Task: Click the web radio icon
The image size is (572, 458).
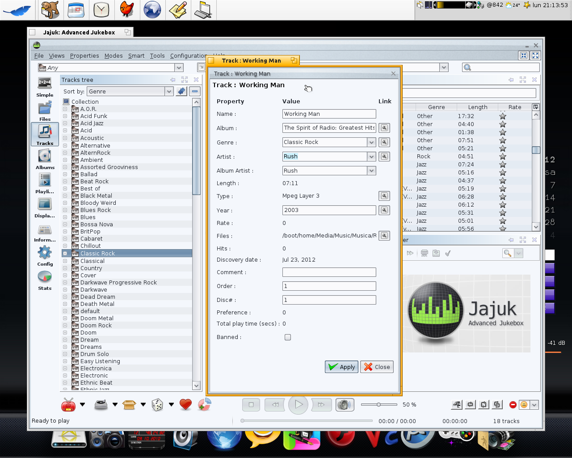Action: [68, 404]
